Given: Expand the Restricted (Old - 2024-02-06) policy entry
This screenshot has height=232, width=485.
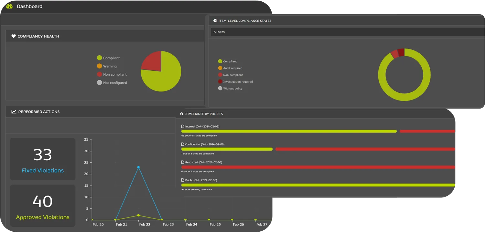Looking at the screenshot, I should coord(204,162).
